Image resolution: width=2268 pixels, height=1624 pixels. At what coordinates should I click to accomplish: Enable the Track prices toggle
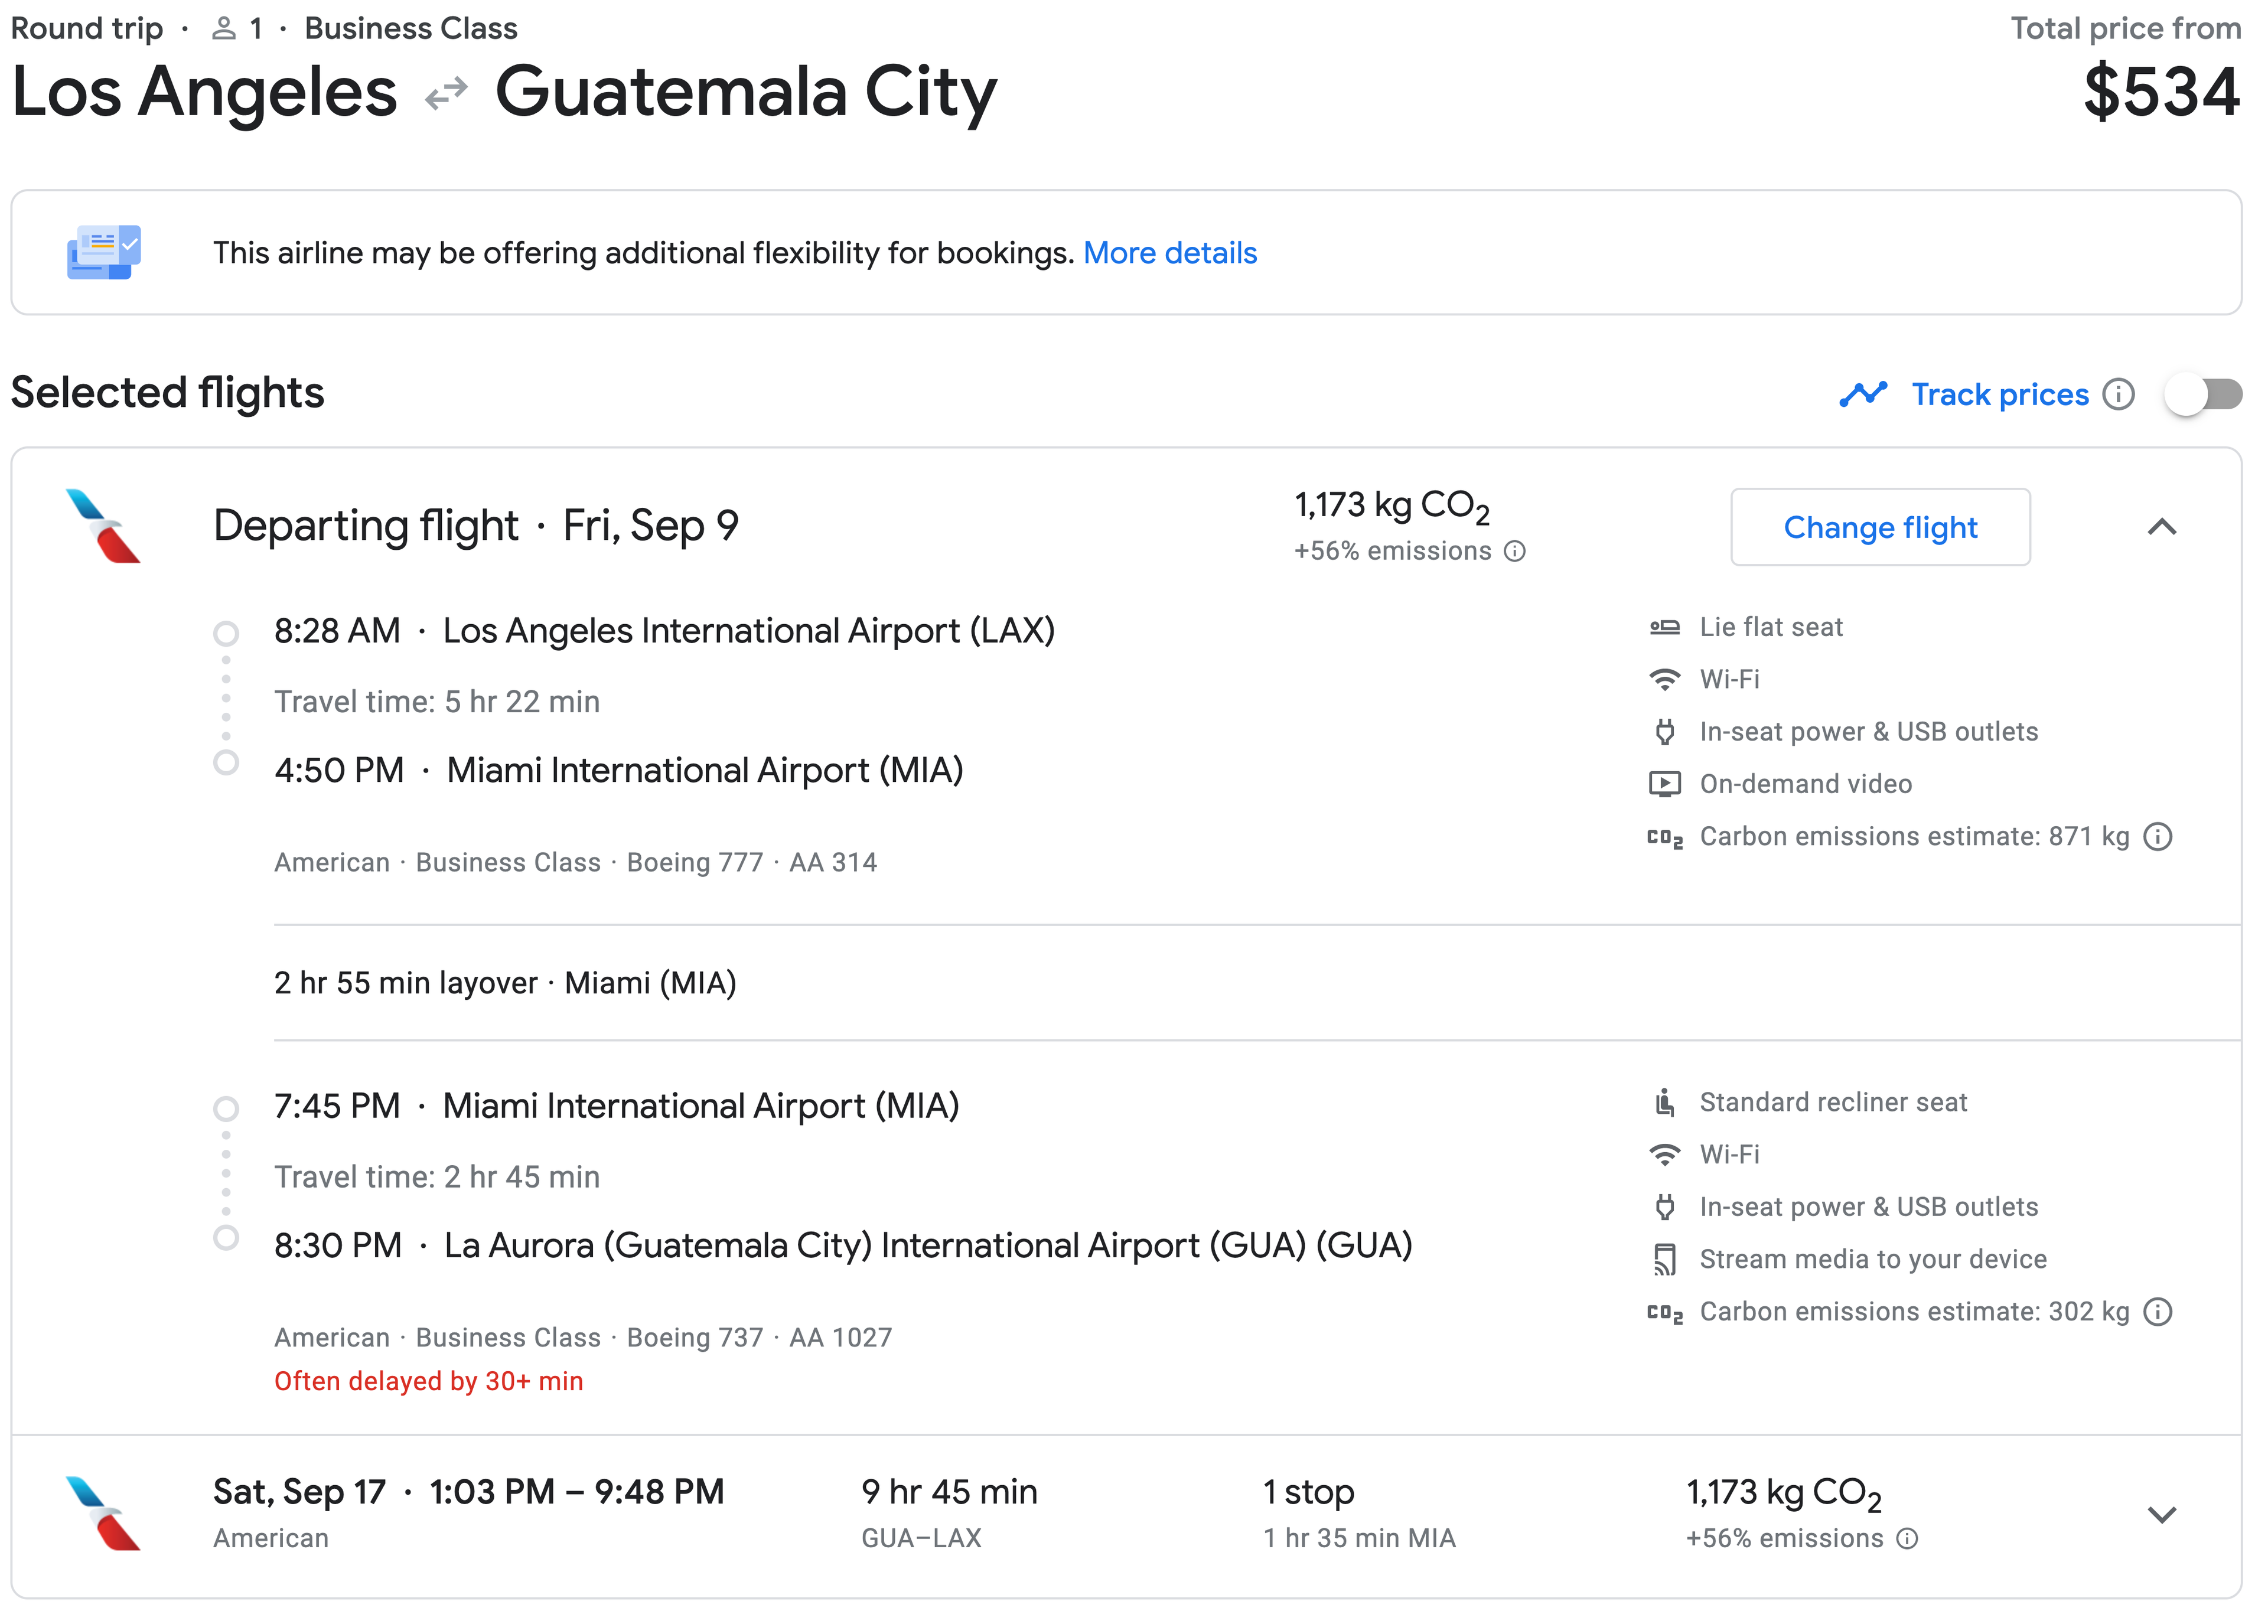click(x=2203, y=395)
